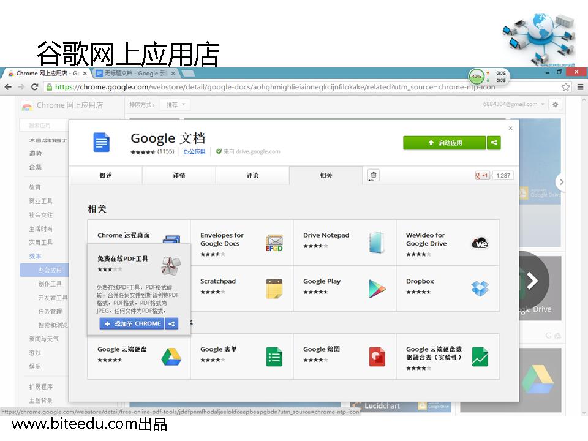Select 合集 in the sidebar
Screen dimensions: 588x441
pos(36,167)
